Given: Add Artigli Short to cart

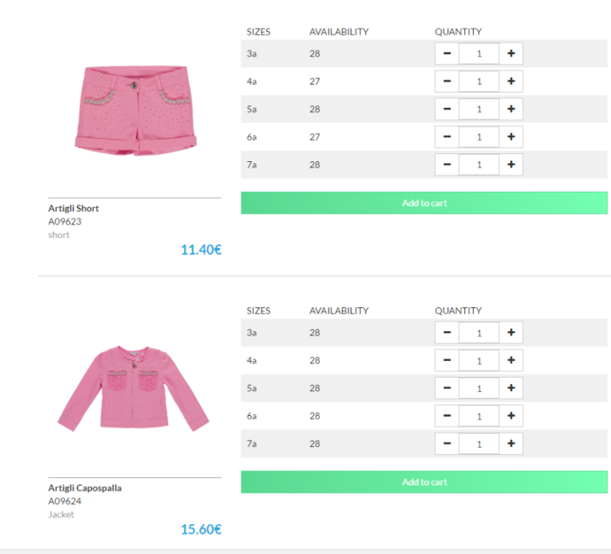Looking at the screenshot, I should coord(424,203).
